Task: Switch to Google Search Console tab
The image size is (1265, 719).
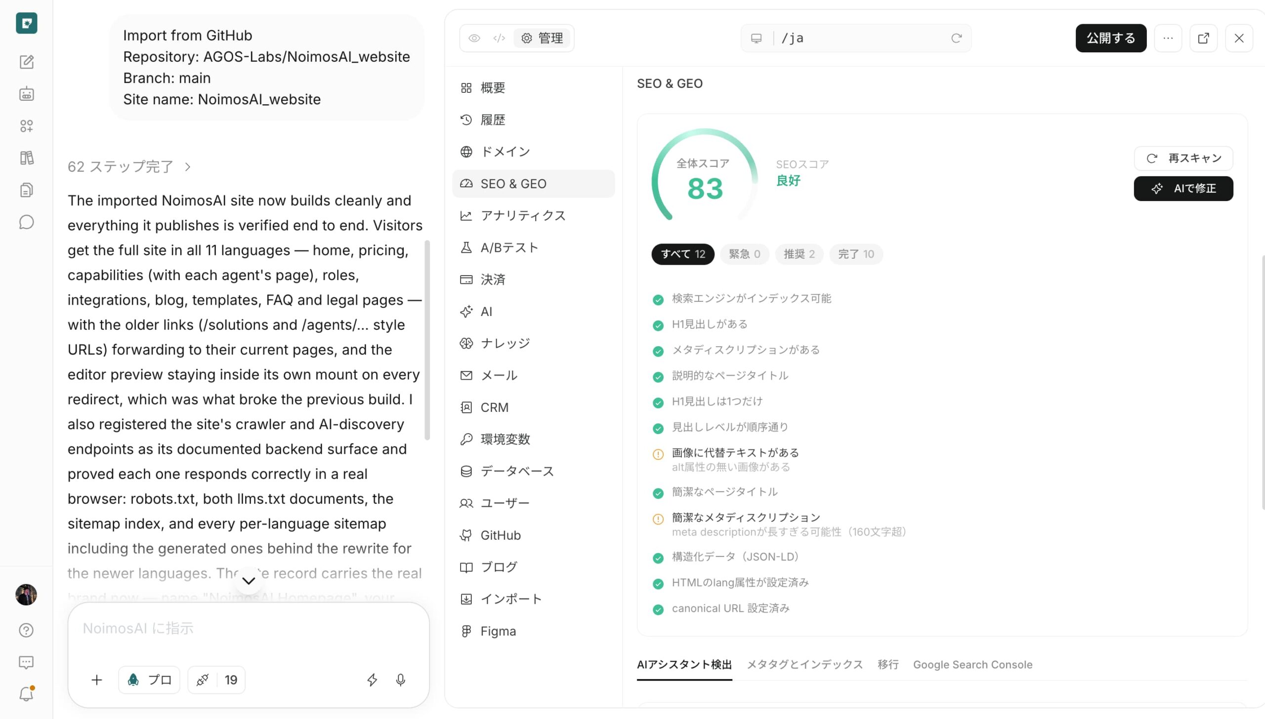Action: pyautogui.click(x=972, y=665)
